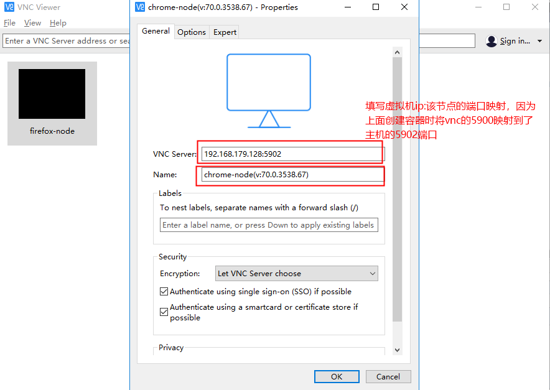Switch to the Options tab
This screenshot has width=550, height=390.
click(x=192, y=32)
